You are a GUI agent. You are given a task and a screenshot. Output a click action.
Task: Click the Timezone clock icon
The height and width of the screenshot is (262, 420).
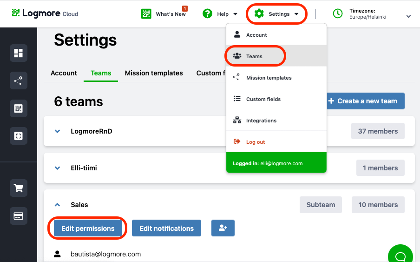click(337, 13)
